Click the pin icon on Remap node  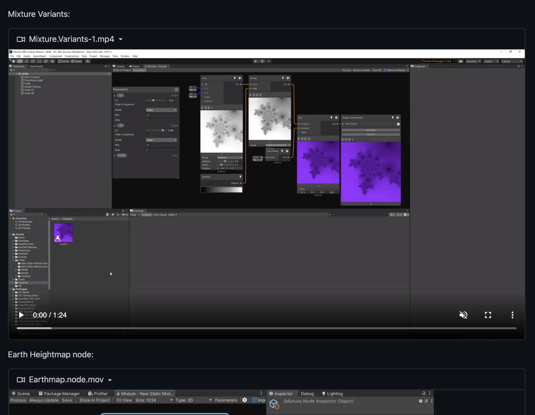point(283,78)
